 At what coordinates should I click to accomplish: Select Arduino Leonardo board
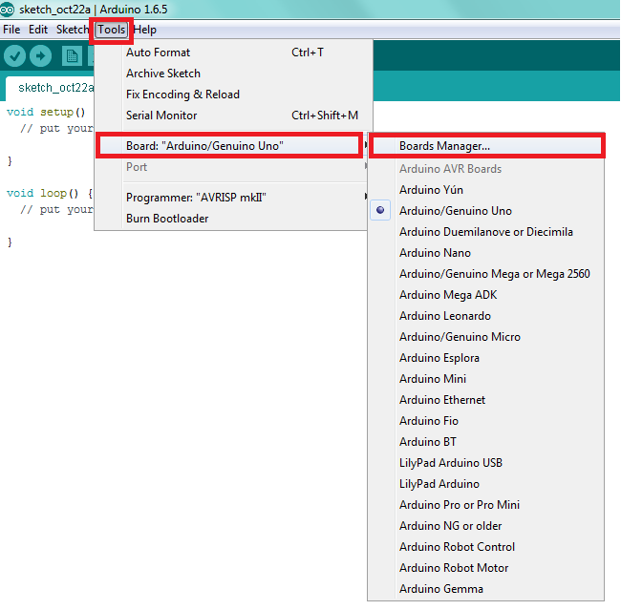(x=486, y=315)
